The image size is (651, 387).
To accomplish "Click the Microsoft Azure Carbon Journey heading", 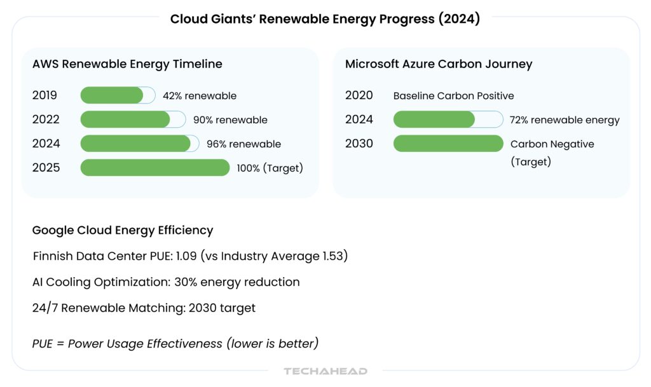I will point(439,64).
